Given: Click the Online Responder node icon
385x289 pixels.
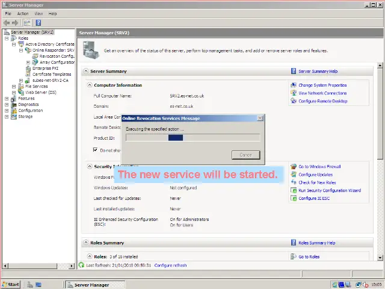Looking at the screenshot, I should (x=28, y=50).
